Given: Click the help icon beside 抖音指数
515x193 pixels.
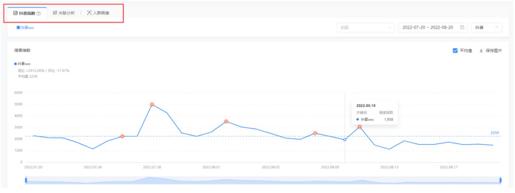Looking at the screenshot, I should point(39,13).
